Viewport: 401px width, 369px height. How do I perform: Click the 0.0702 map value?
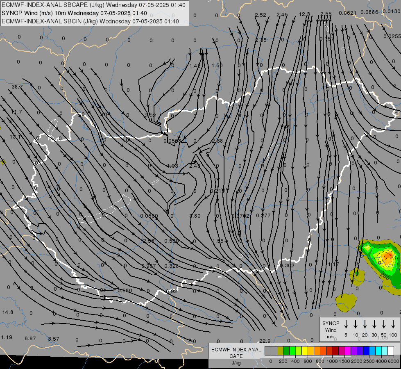(240, 216)
